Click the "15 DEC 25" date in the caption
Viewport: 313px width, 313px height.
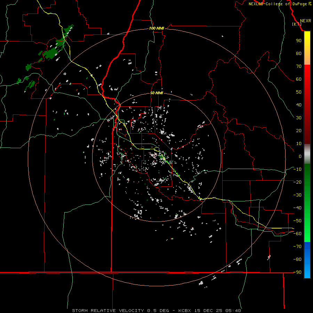point(208,311)
